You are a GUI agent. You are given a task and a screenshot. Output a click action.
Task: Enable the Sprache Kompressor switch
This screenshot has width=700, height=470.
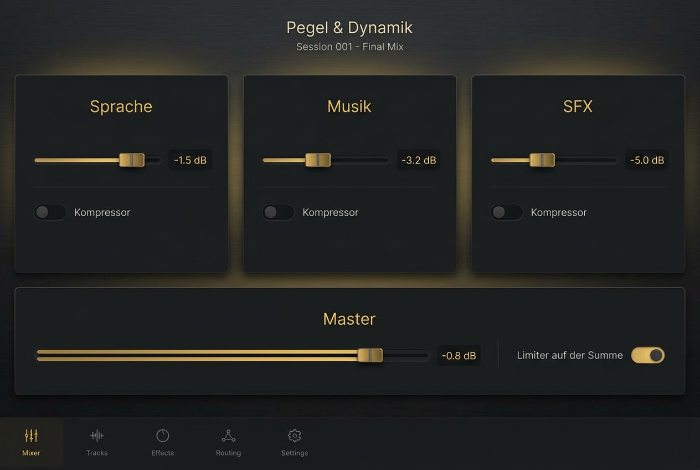pos(50,212)
